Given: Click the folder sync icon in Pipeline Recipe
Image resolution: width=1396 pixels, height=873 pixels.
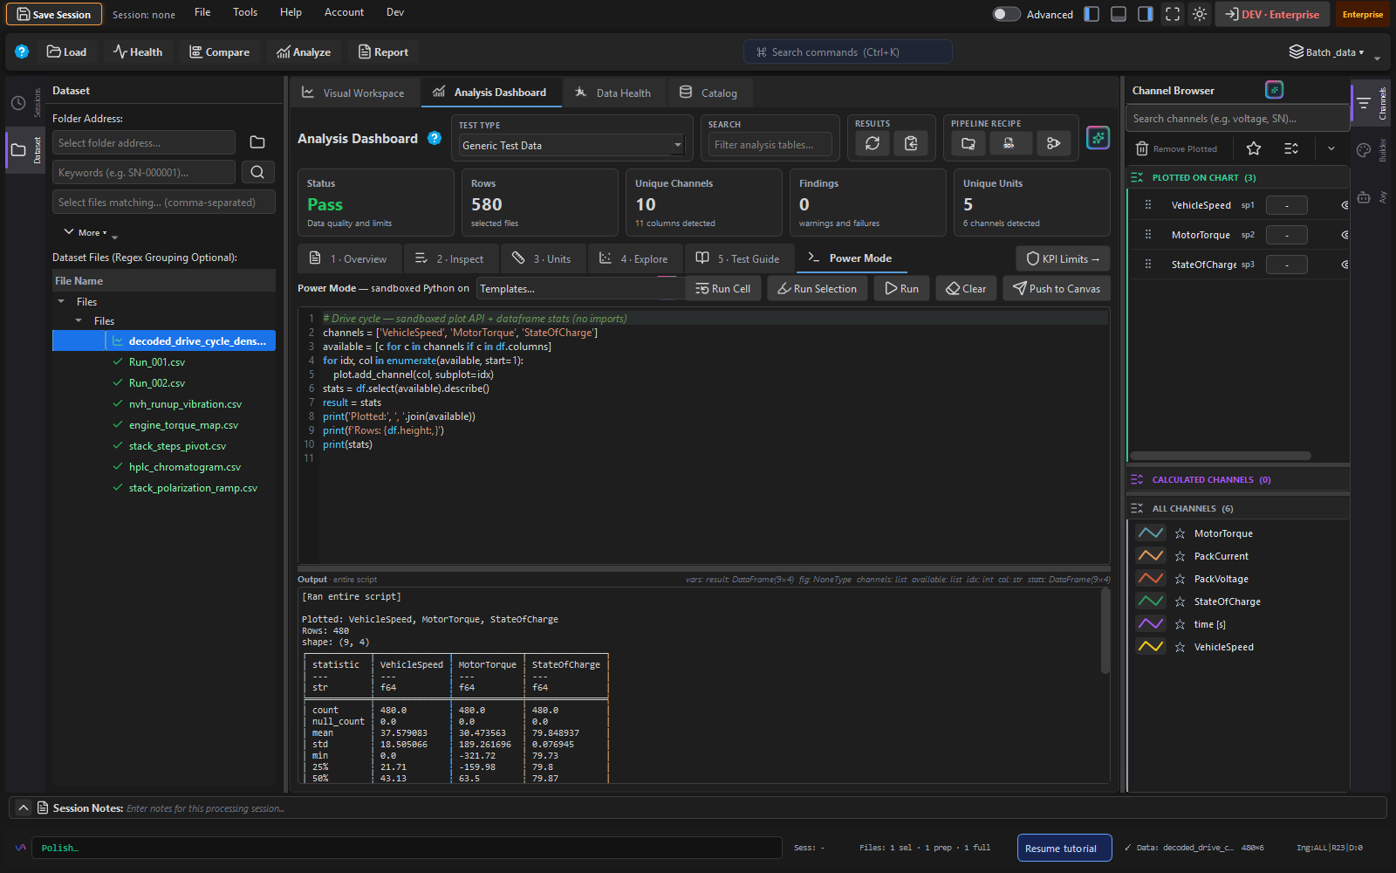Looking at the screenshot, I should (968, 144).
